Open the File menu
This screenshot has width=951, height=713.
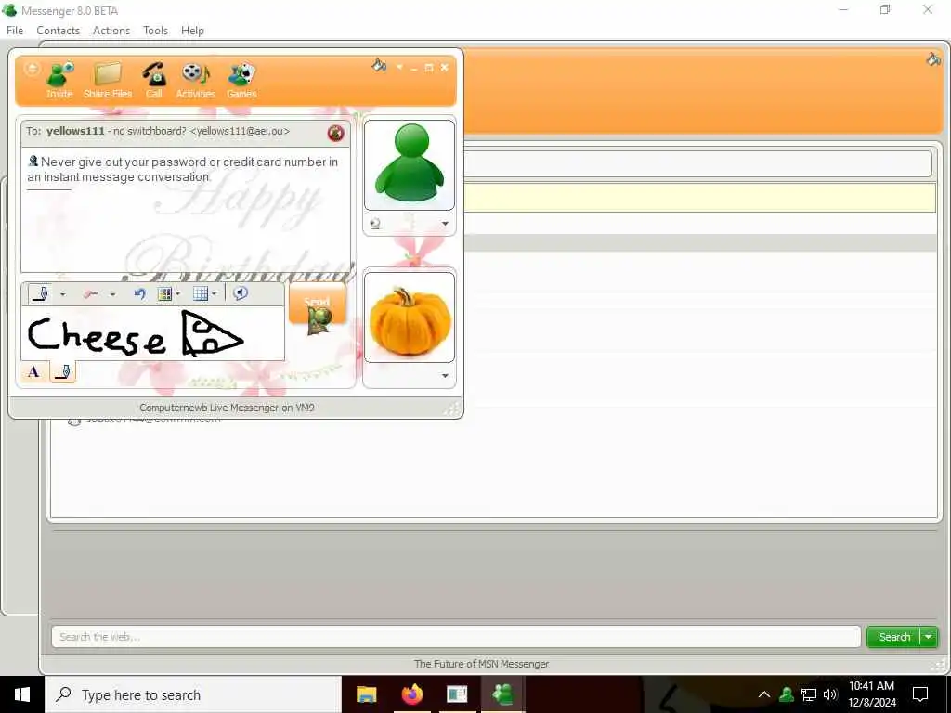(x=15, y=31)
